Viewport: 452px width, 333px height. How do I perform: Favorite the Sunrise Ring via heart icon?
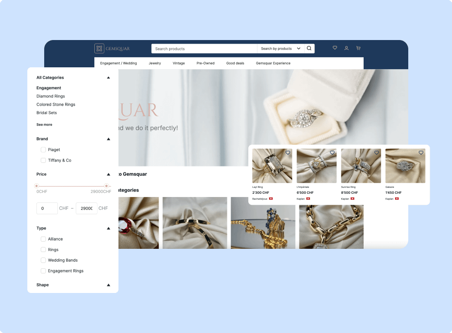click(376, 153)
